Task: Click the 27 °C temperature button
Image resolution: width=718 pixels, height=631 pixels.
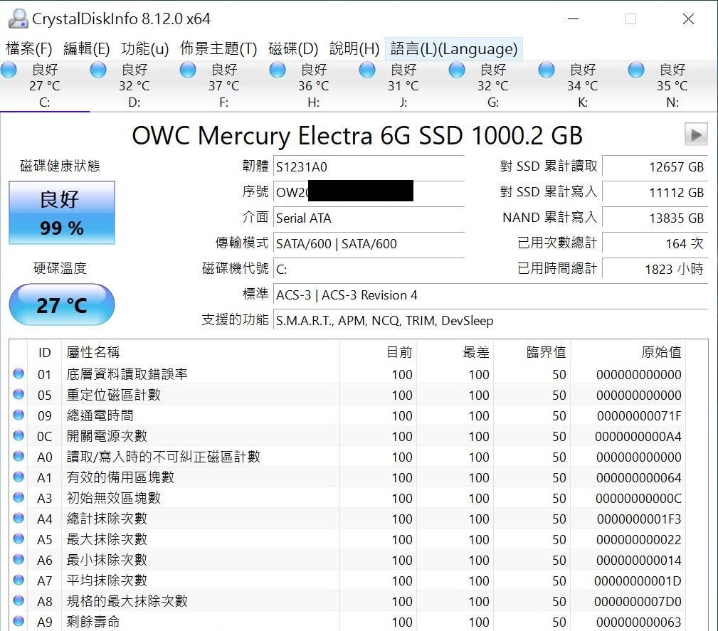Action: pyautogui.click(x=62, y=304)
